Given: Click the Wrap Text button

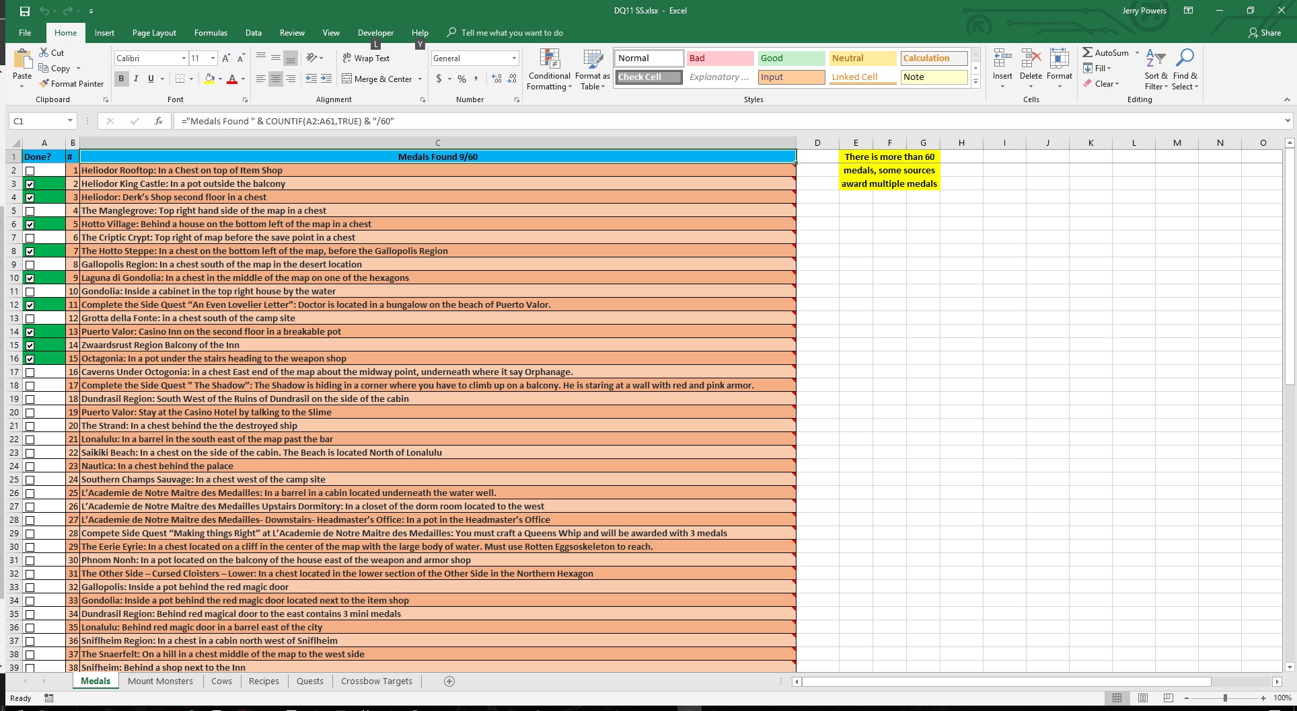Looking at the screenshot, I should (x=366, y=58).
